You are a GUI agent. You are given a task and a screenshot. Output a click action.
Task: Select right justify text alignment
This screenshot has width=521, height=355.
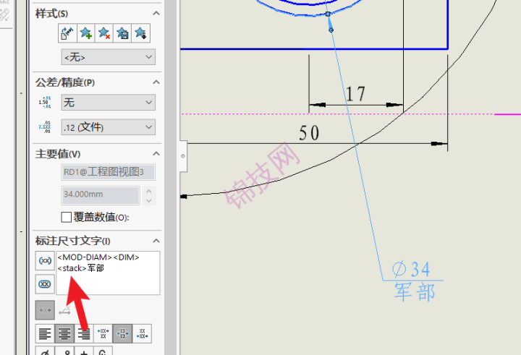tap(84, 333)
